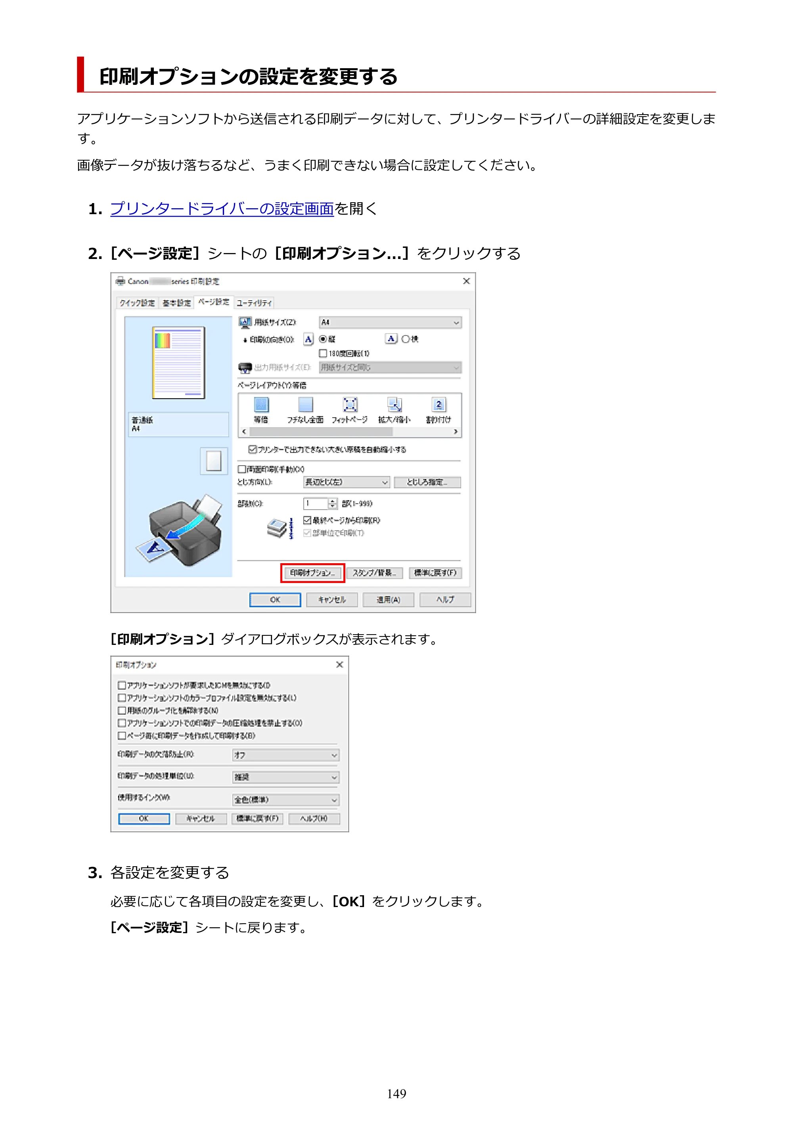Check カラープロファイル設定を無効にする checkbox
This screenshot has width=793, height=1122.
coord(122,698)
